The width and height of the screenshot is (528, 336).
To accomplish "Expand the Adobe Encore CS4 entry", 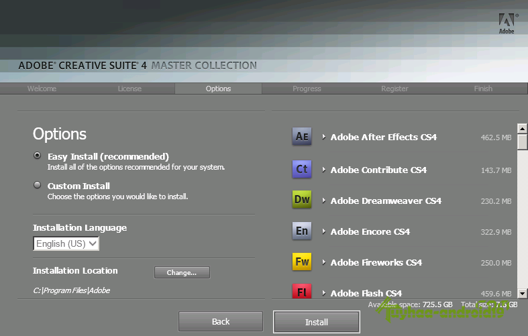I will pyautogui.click(x=323, y=231).
